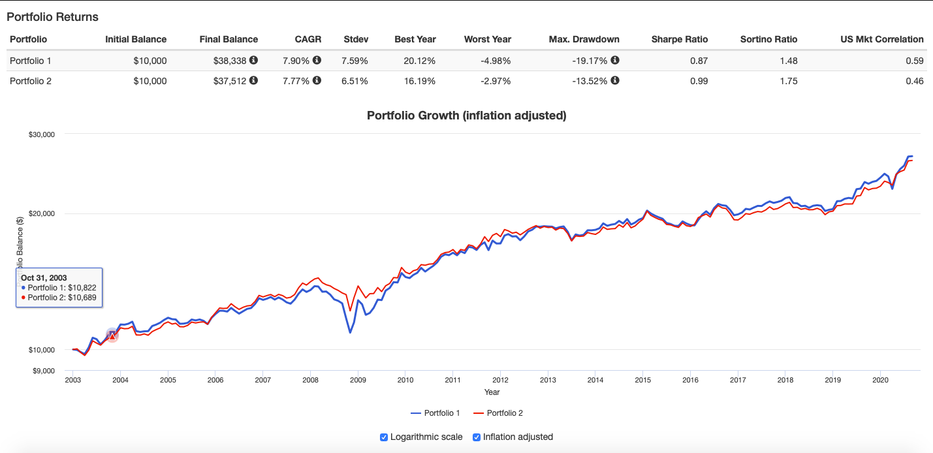Click the Portfolio Returns section heading
Screen dimensions: 933x453
click(52, 16)
